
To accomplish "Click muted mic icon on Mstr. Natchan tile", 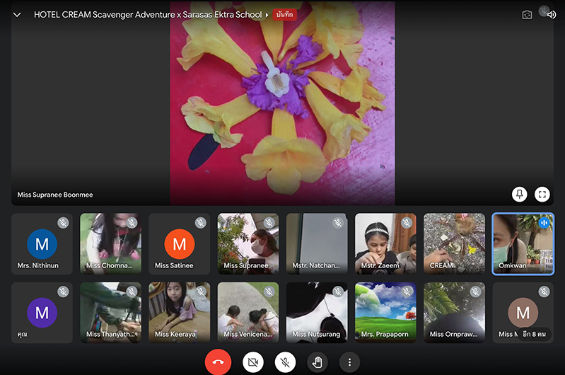I will pos(337,223).
